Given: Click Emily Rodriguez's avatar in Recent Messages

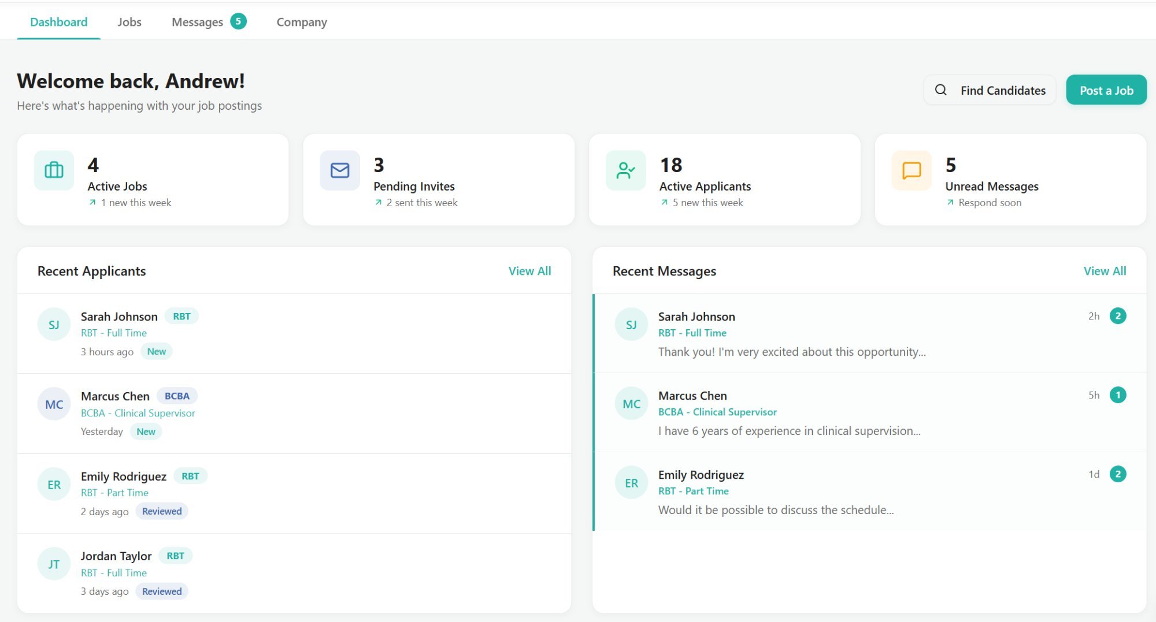Looking at the screenshot, I should (631, 482).
